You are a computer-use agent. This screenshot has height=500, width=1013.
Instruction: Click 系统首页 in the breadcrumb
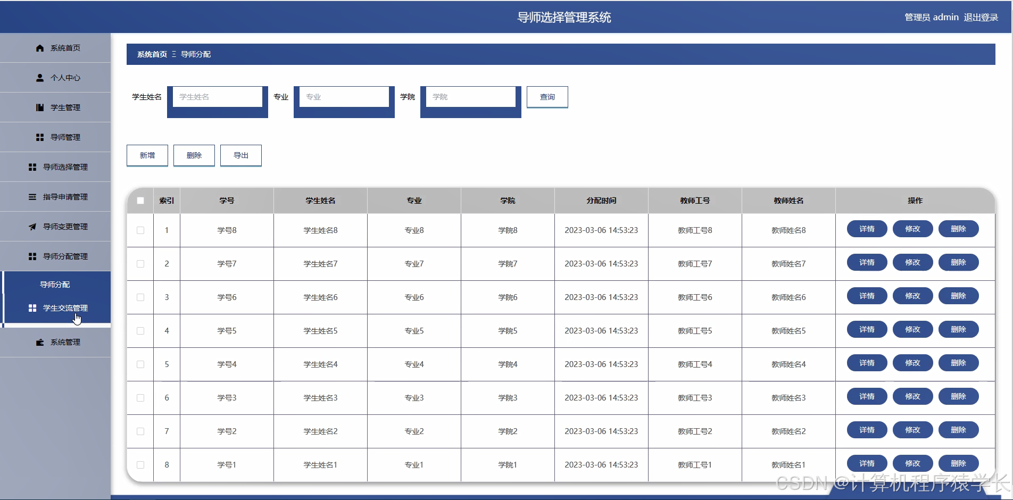coord(152,54)
